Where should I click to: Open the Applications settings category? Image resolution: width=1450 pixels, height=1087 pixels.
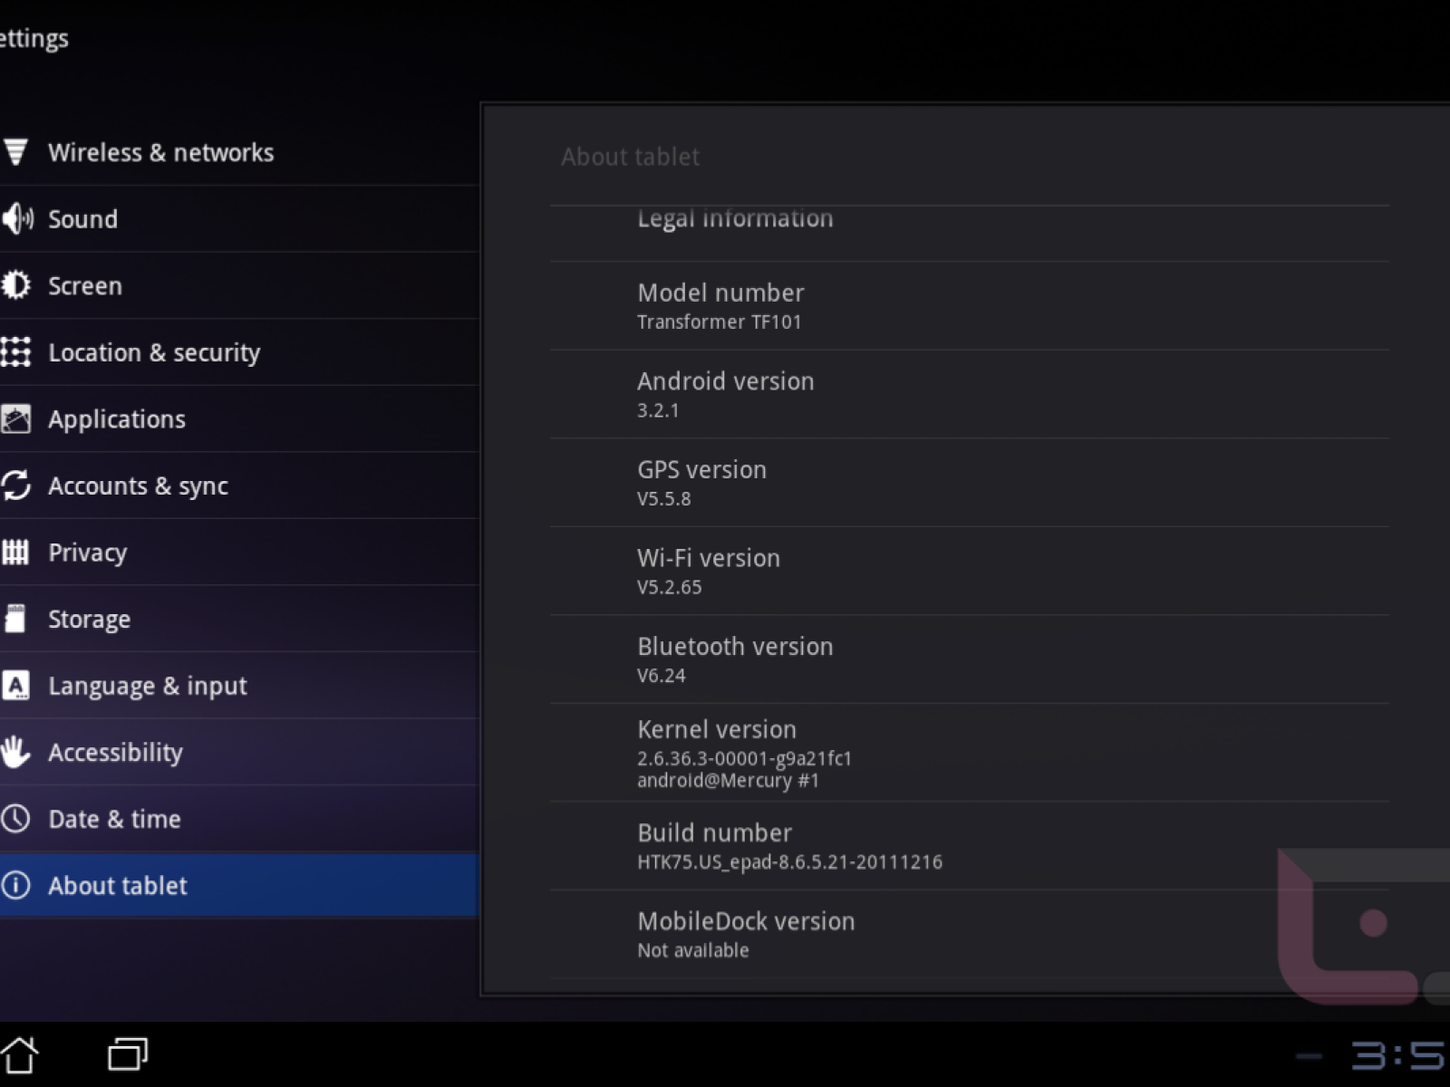point(116,419)
